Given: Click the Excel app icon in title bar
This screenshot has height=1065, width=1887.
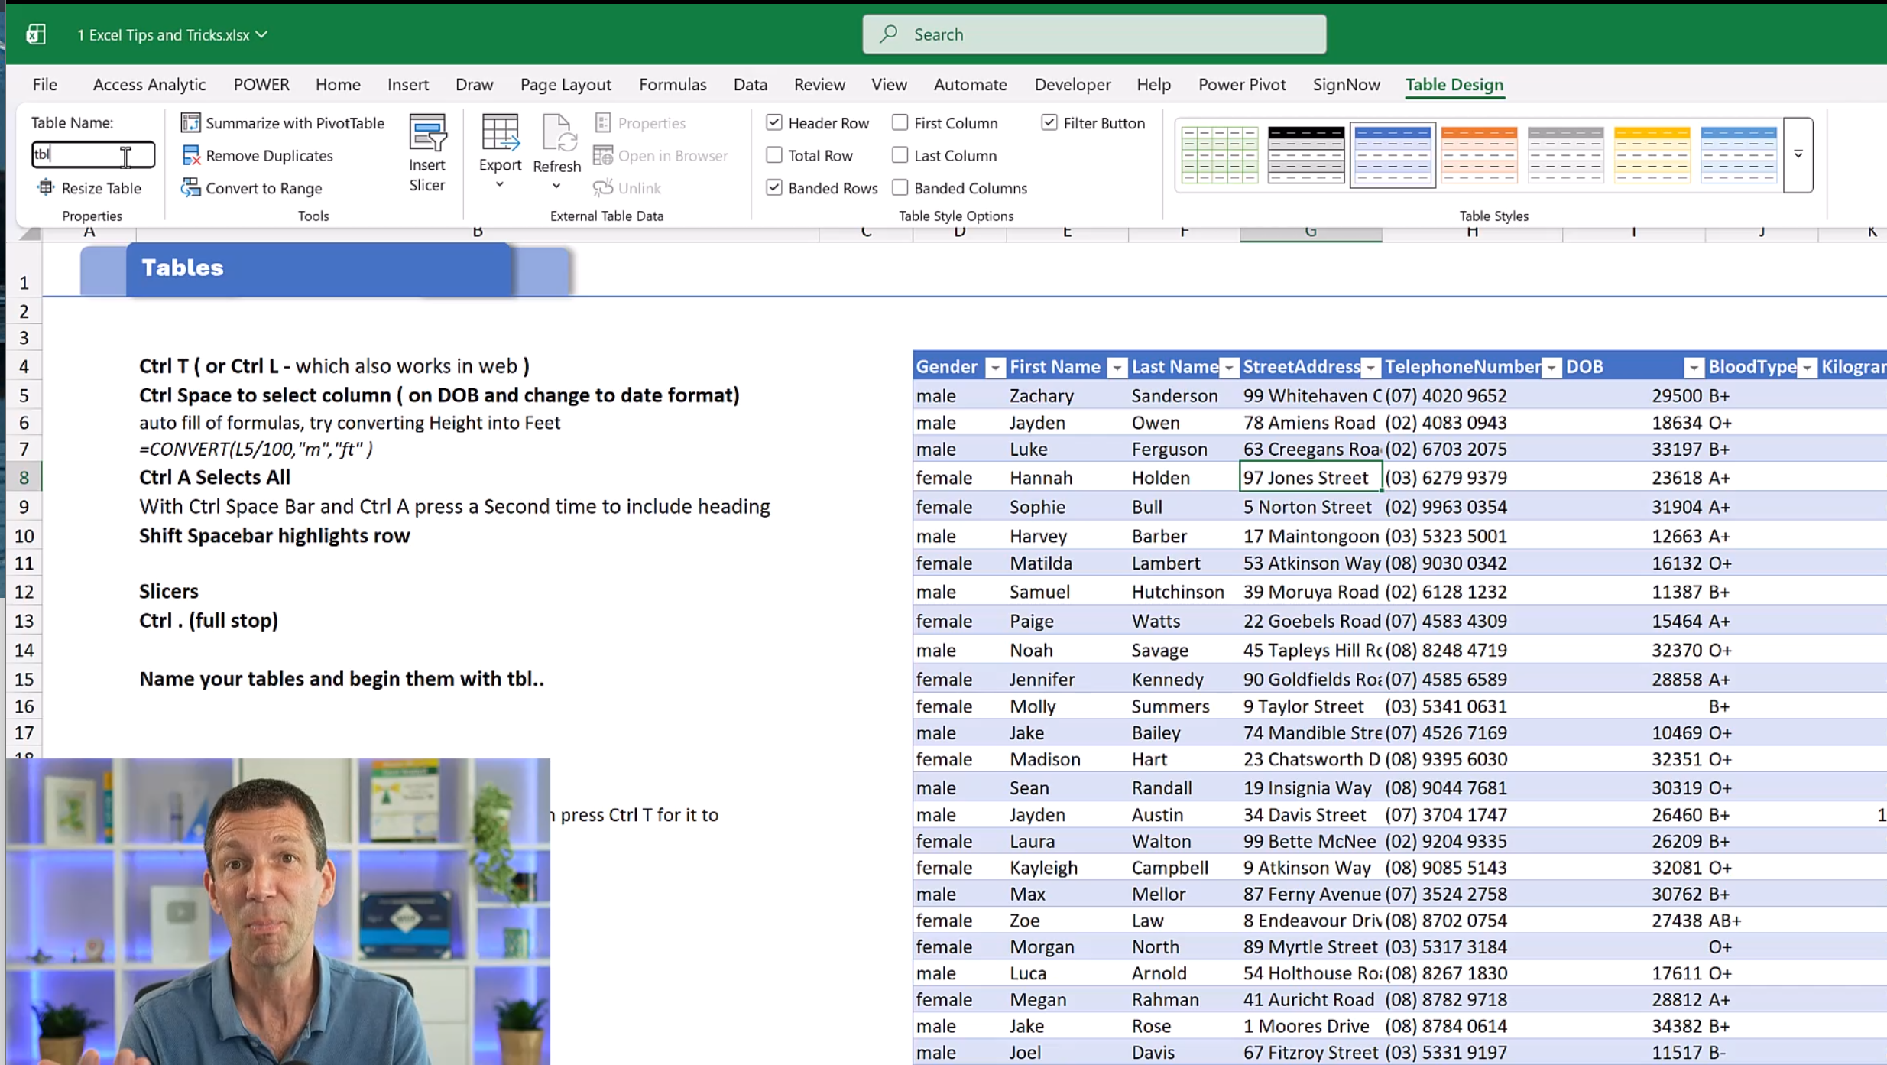Looking at the screenshot, I should point(36,34).
